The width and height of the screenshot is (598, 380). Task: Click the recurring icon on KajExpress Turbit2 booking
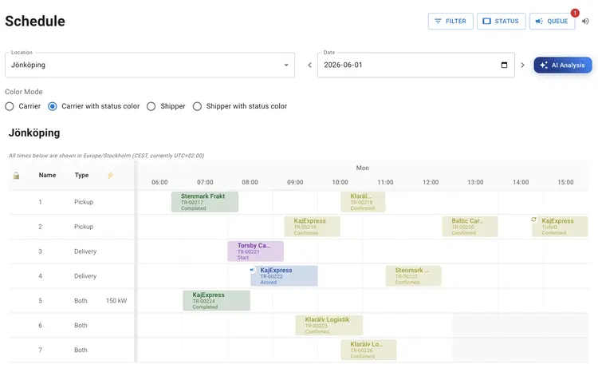534,220
